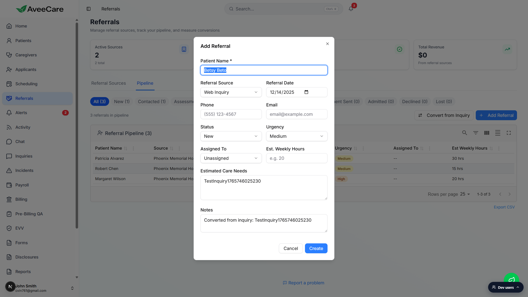Open Caregivers from the sidebar
528x297 pixels.
point(37,55)
